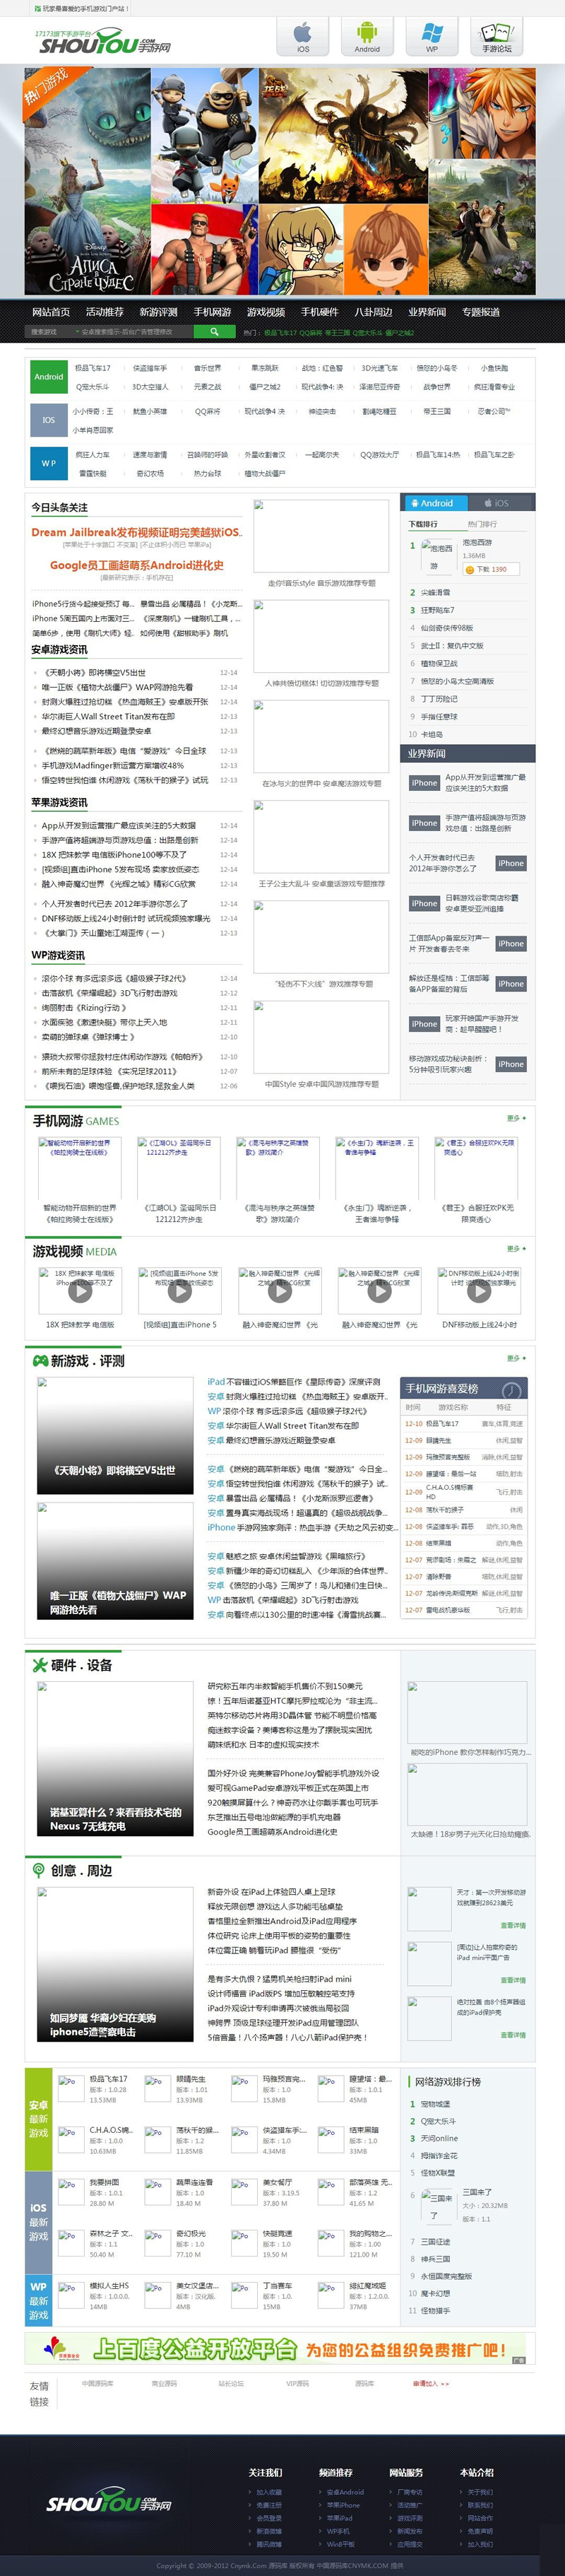Click 更多 link in 手机网游 GAMES section

(515, 1118)
